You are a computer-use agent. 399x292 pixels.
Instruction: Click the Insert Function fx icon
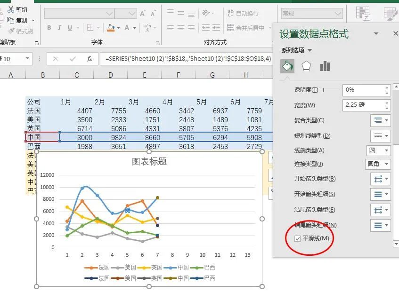pos(90,59)
